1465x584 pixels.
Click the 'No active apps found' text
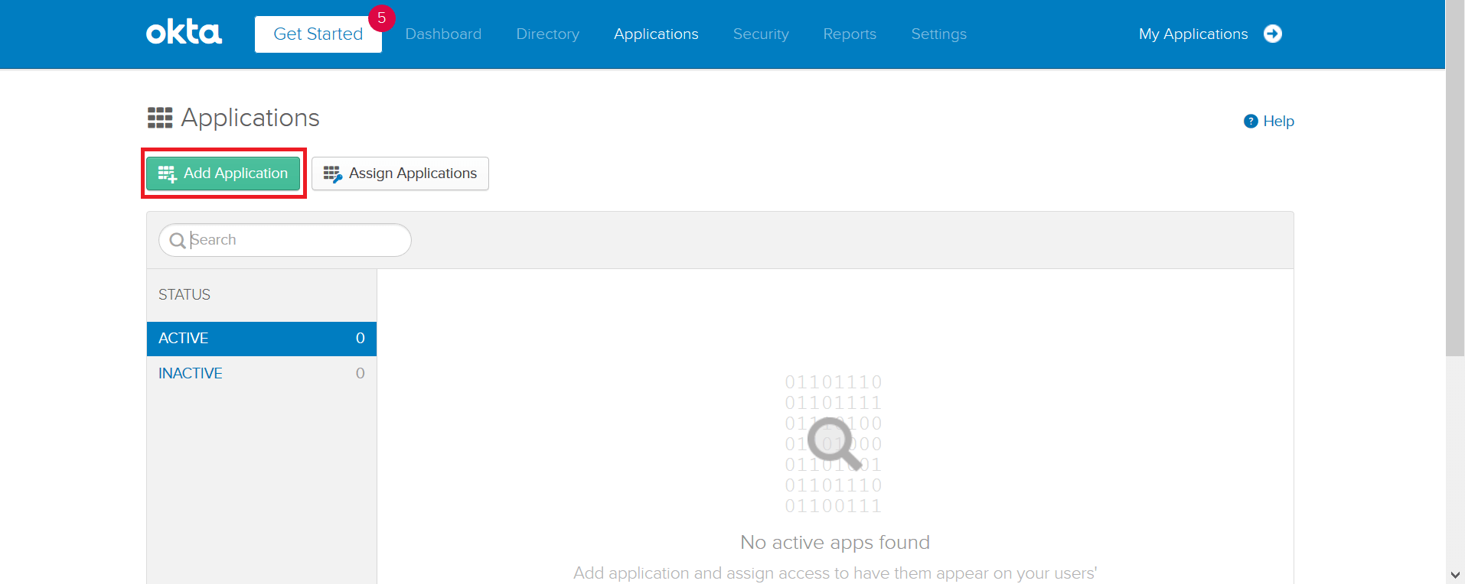pyautogui.click(x=835, y=542)
